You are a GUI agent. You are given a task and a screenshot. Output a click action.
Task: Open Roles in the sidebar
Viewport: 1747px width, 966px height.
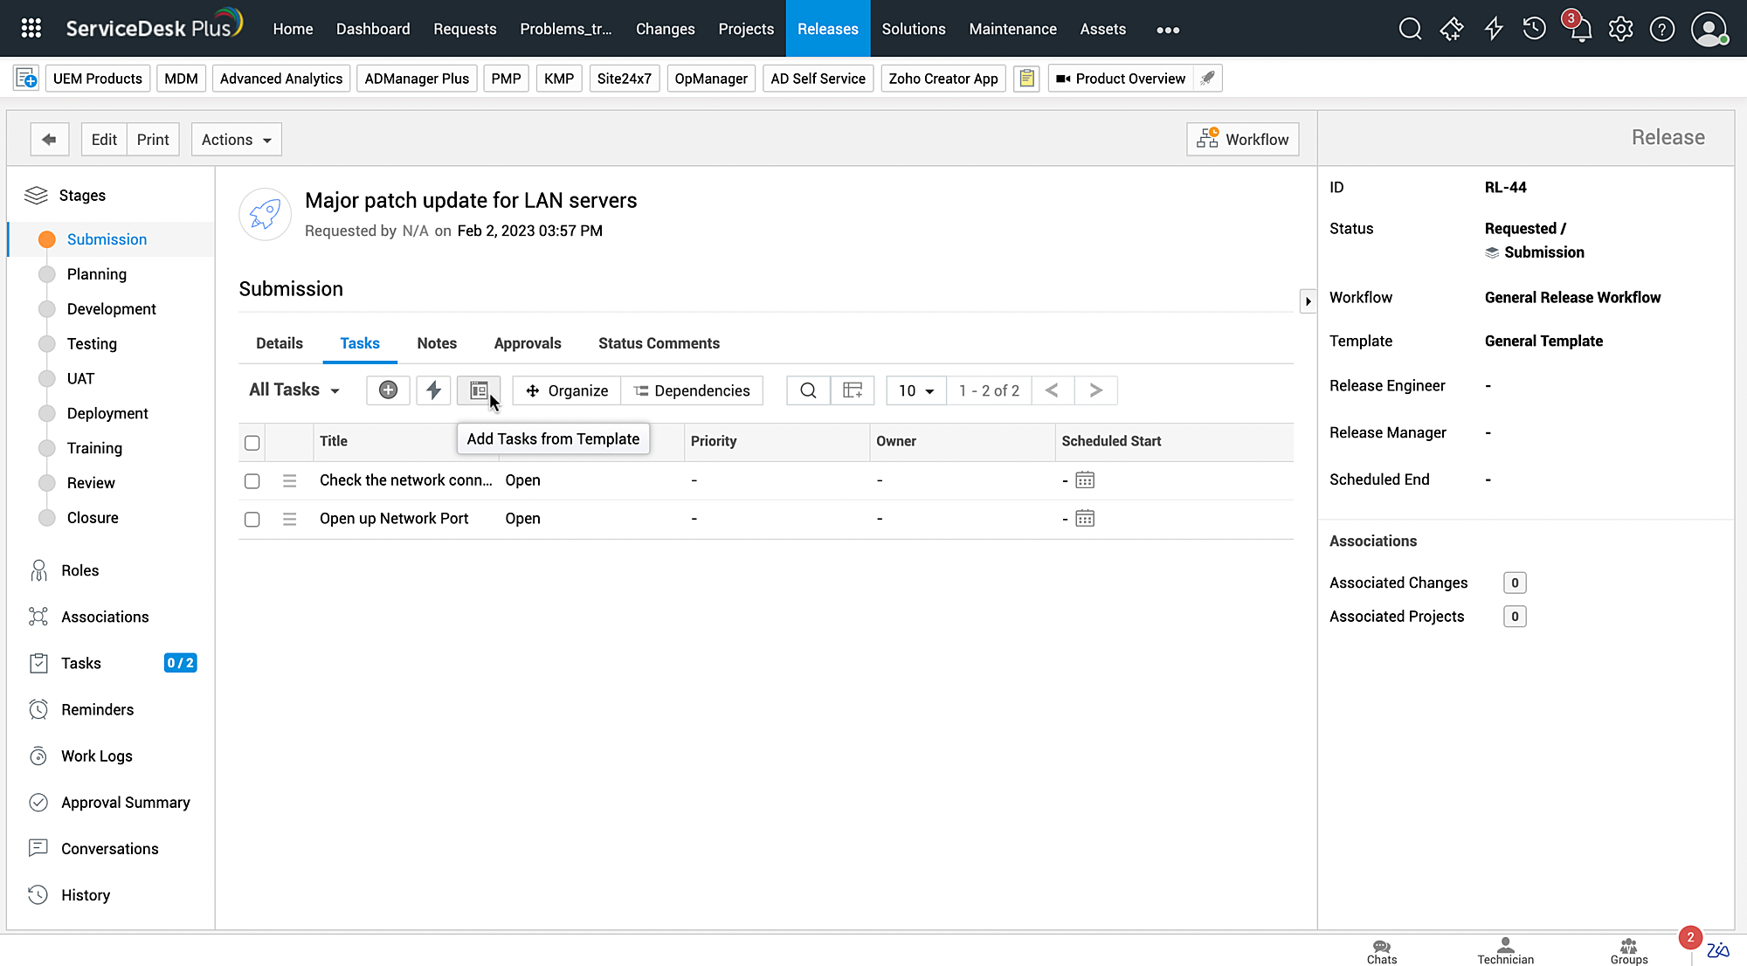click(79, 570)
